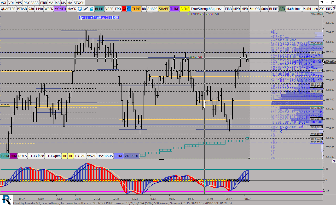Click the 5m OR button
Screen dimensions: 336x205
254,9
